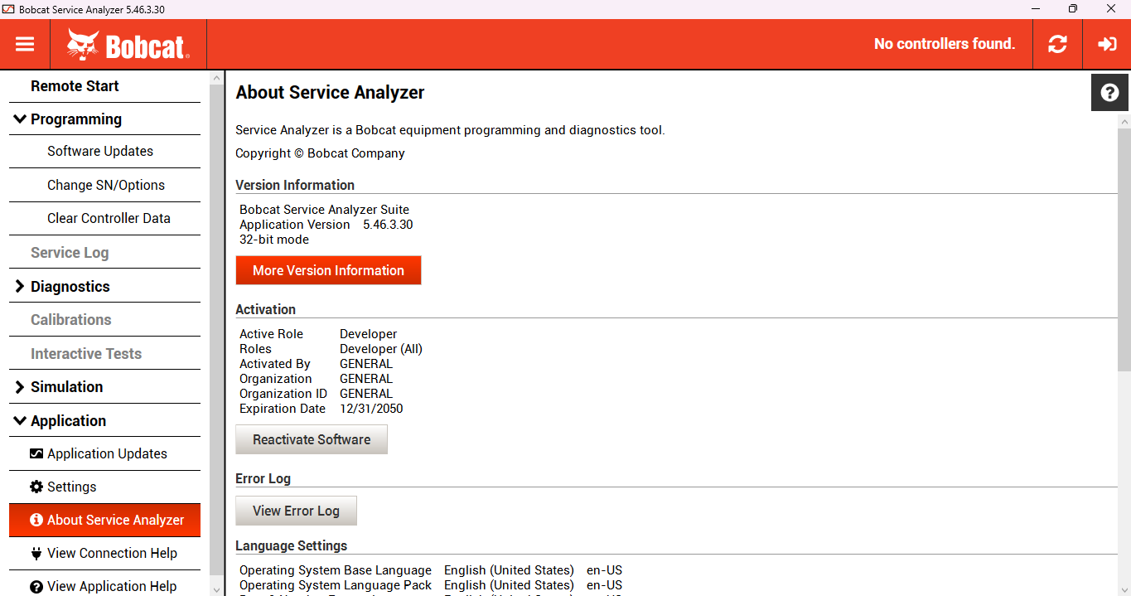
Task: Click the login arrow icon
Action: tap(1107, 44)
